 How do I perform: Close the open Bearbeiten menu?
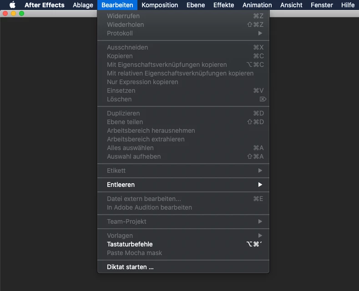pyautogui.click(x=117, y=5)
